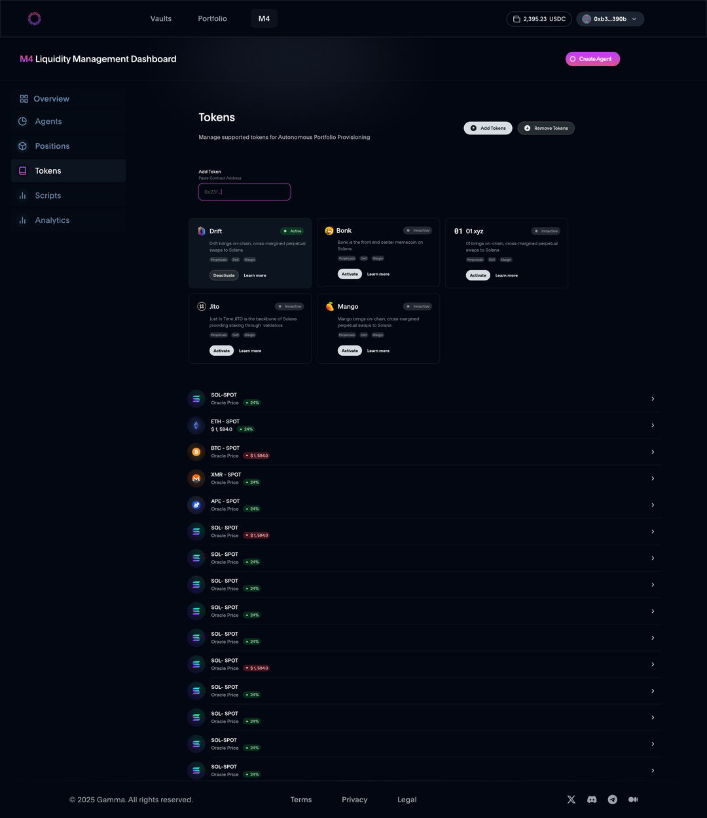Click the Overview grid icon in sidebar
Screen dimensions: 707x818
[24, 99]
